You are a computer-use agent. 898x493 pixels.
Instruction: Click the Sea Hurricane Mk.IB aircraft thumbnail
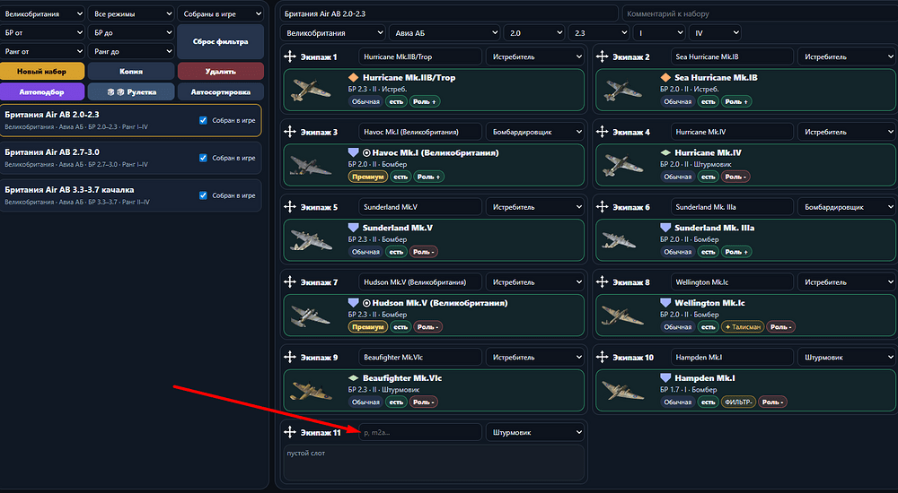coord(623,90)
